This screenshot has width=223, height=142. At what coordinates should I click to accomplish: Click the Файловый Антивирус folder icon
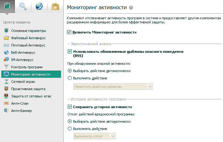coord(6,38)
